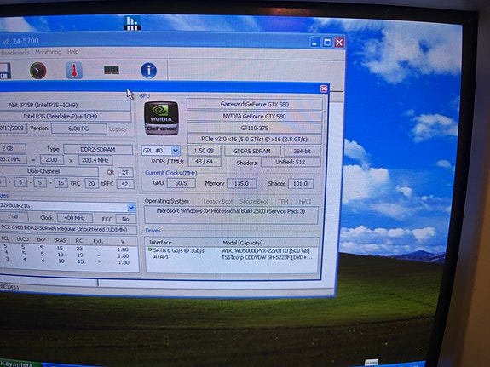This screenshot has width=490, height=367.
Task: Close the system summary panel
Action: [x=324, y=89]
